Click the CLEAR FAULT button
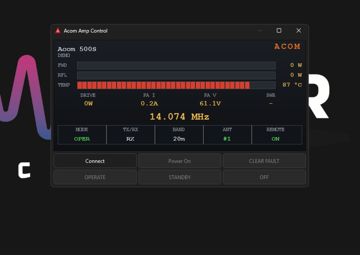Viewport: 360px width, 255px height. 264,161
